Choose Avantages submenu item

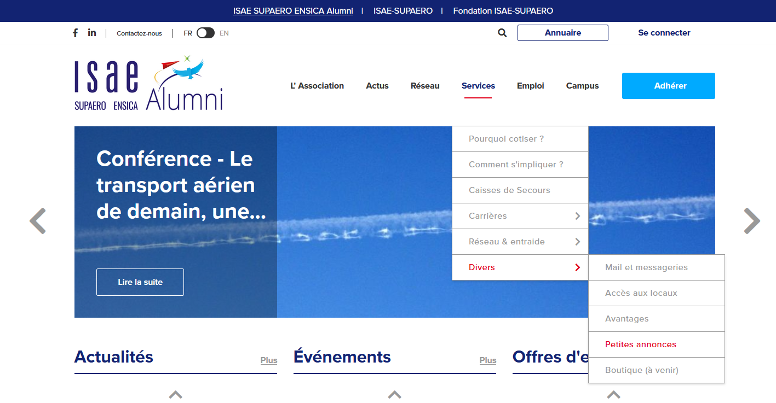click(x=657, y=319)
